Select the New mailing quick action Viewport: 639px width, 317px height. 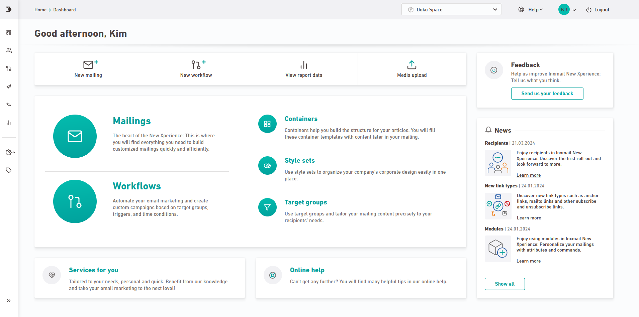click(88, 69)
